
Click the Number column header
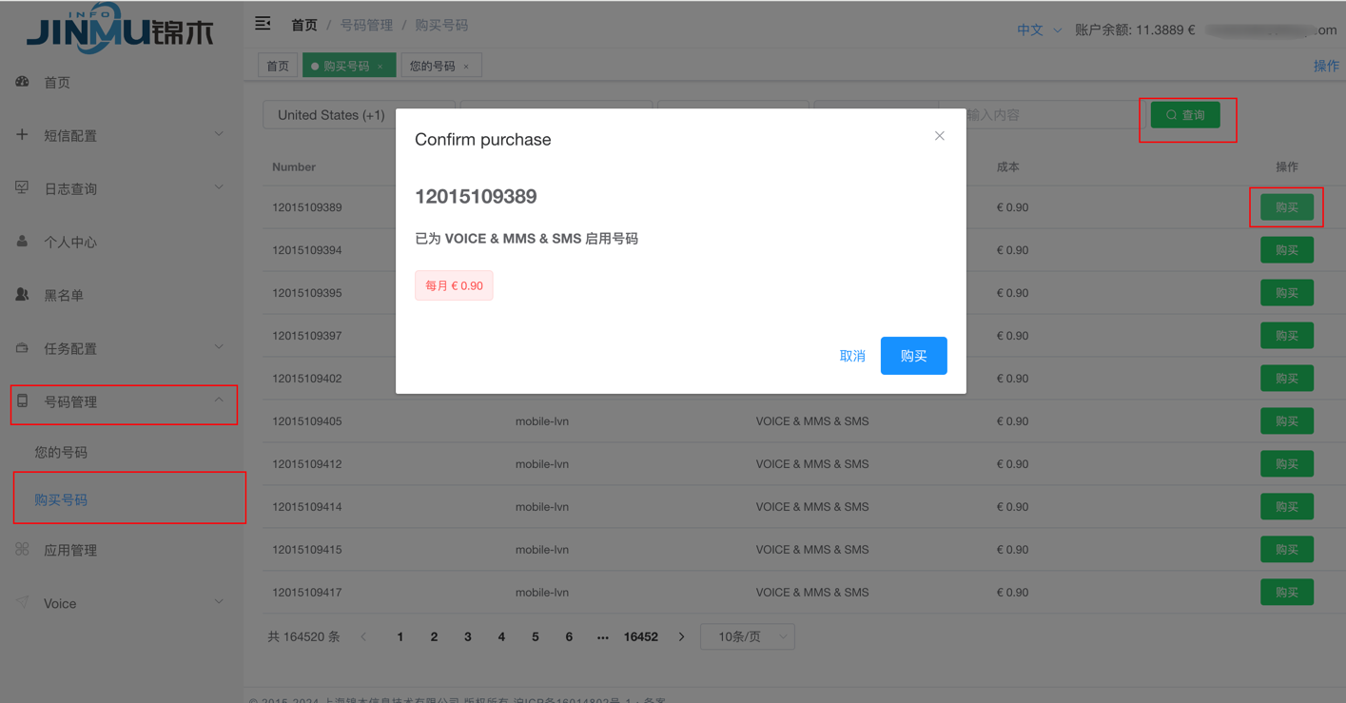pyautogui.click(x=294, y=166)
